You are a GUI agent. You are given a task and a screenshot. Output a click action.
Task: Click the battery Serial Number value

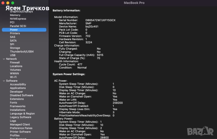[100, 20]
